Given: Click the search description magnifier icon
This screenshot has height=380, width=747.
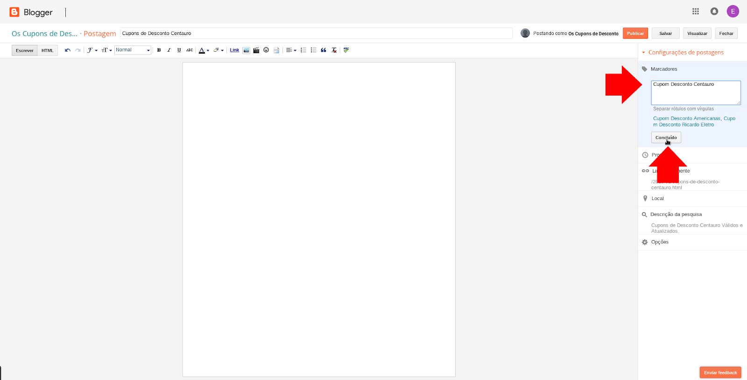Looking at the screenshot, I should coord(645,214).
